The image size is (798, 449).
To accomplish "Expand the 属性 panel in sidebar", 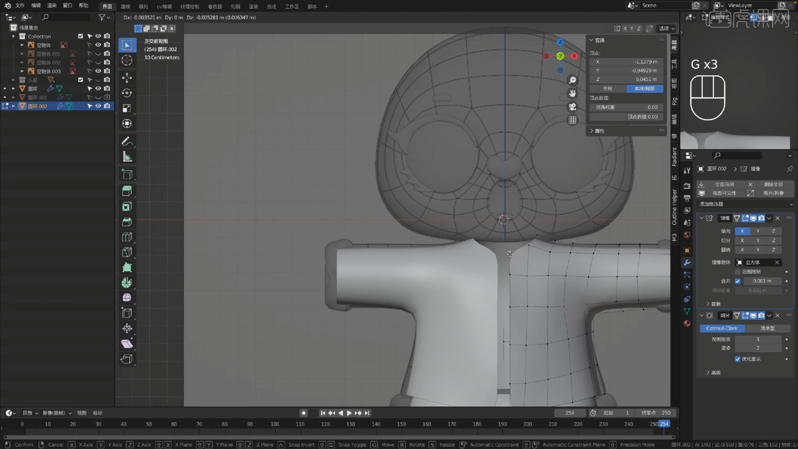I will 592,131.
